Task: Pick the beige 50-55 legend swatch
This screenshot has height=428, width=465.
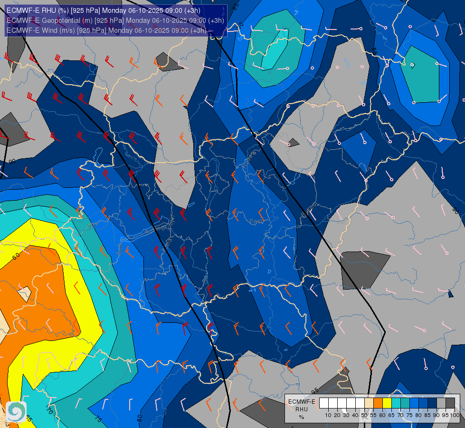Action: click(369, 403)
